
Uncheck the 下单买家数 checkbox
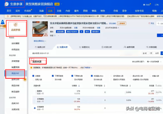point(53,76)
